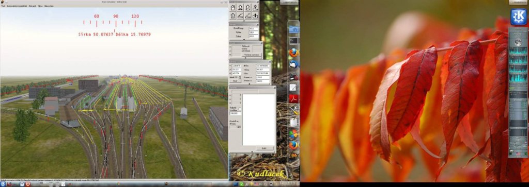The width and height of the screenshot is (529, 187).
Task: Click the Šířka 50.07637 Délka 15.76979 readout
Action: 114,35
